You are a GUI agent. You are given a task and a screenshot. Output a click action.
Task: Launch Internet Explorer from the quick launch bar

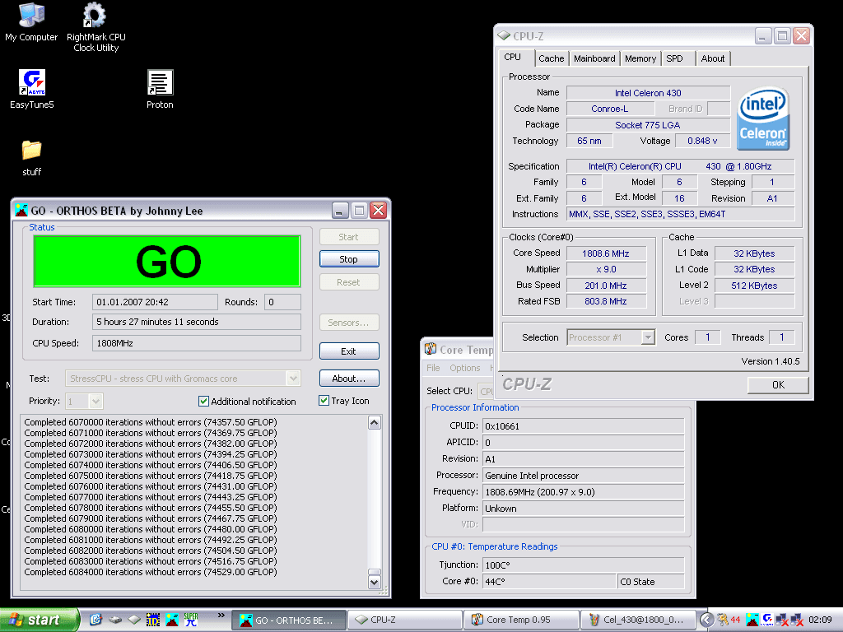pos(95,620)
